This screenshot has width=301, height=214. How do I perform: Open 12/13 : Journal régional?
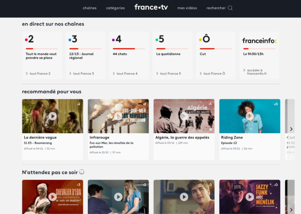pyautogui.click(x=81, y=56)
